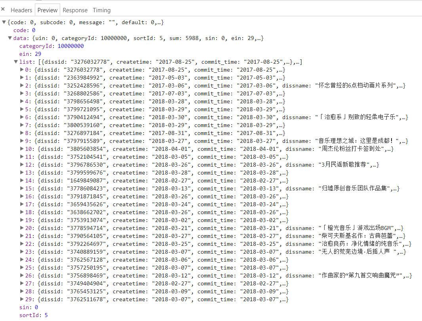Click the 'sum: 5988' value in data summary
422x321 pixels.
pyautogui.click(x=184, y=38)
